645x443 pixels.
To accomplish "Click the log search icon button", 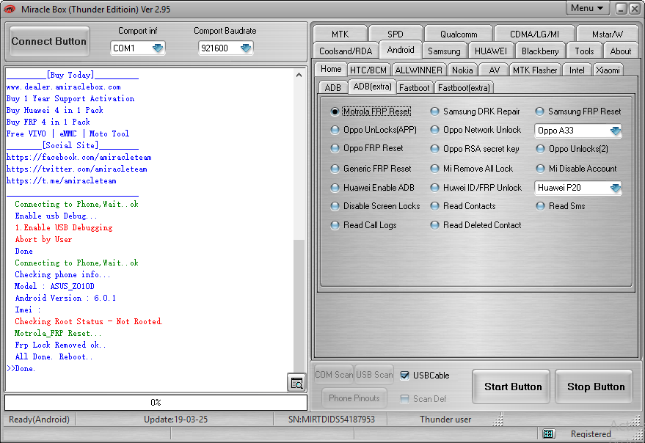I will coord(296,383).
